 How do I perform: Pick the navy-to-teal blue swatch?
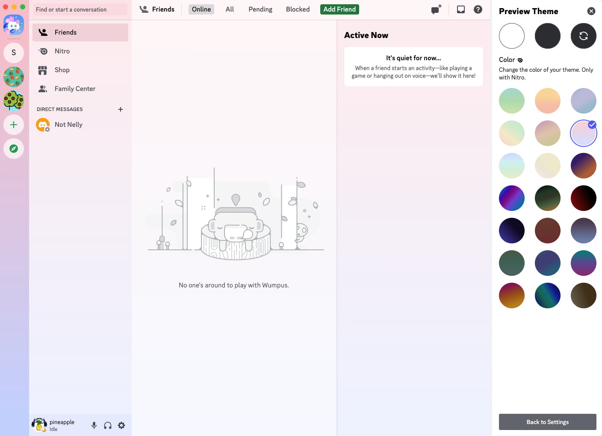[x=548, y=263]
